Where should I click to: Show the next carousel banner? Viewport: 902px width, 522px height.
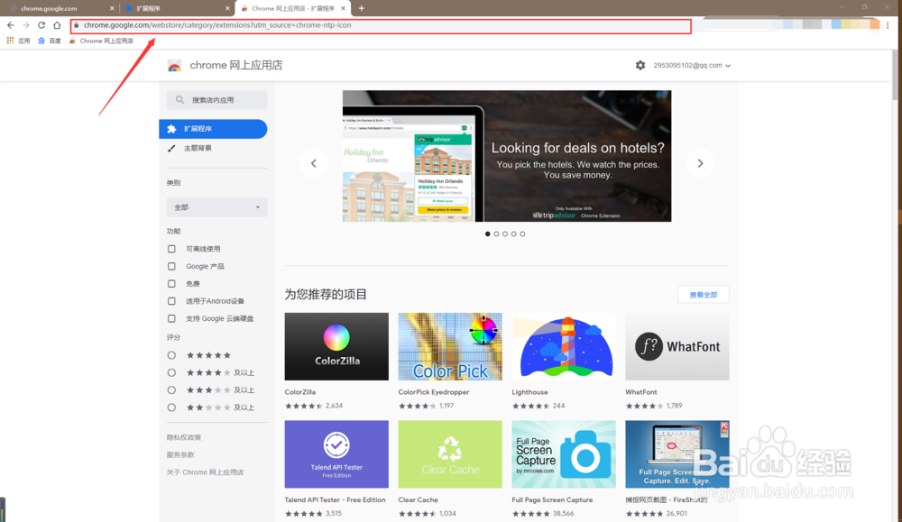(700, 163)
